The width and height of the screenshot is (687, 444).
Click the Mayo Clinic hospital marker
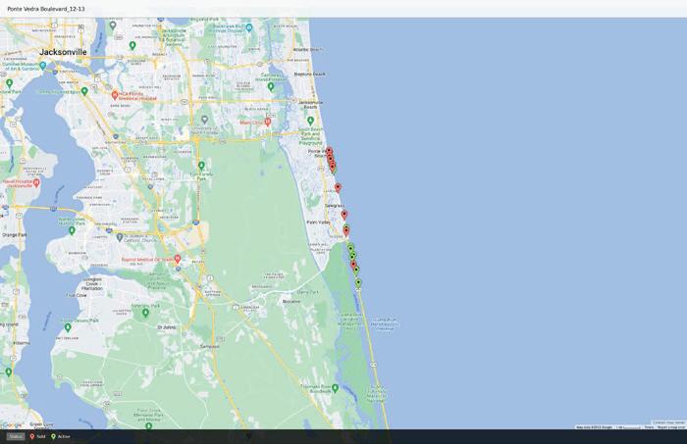(x=268, y=122)
